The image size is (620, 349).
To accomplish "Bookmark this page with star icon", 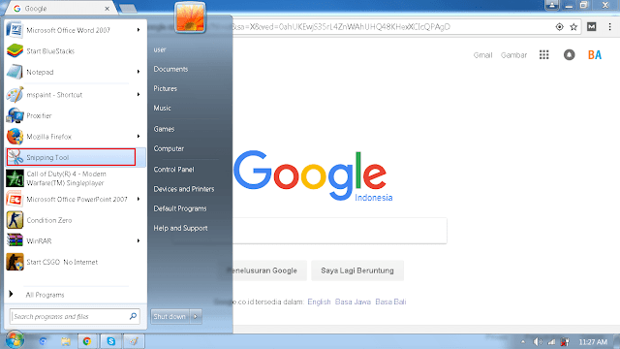I will click(x=573, y=27).
